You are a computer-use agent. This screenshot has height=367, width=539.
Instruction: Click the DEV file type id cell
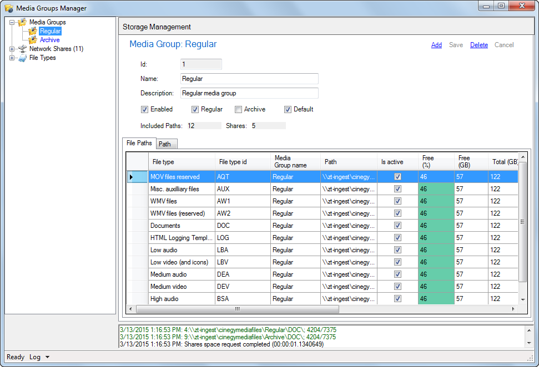(x=243, y=286)
